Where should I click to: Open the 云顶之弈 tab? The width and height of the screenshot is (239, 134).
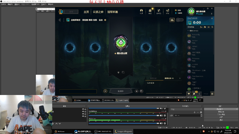[x=98, y=12]
